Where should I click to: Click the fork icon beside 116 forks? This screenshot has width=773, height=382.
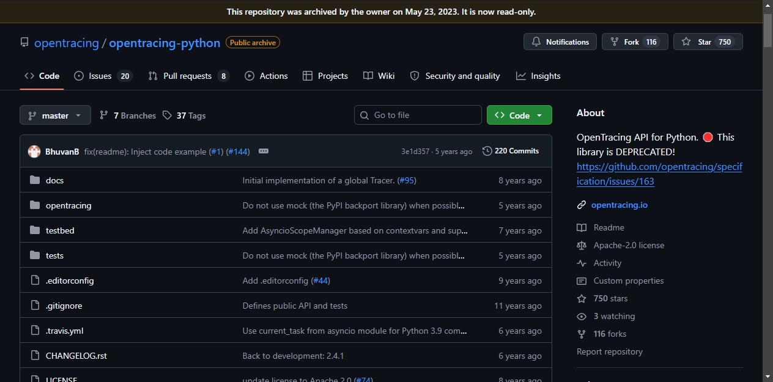[582, 334]
